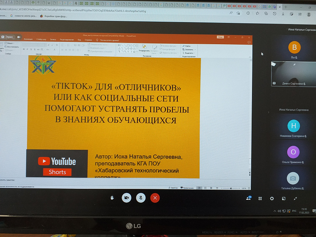This screenshot has width=316, height=237.
Task: Open the taskbar clock showing 15:10
Action: [x=304, y=211]
